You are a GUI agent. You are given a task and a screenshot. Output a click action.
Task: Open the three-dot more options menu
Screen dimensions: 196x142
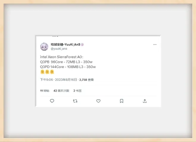point(155,45)
